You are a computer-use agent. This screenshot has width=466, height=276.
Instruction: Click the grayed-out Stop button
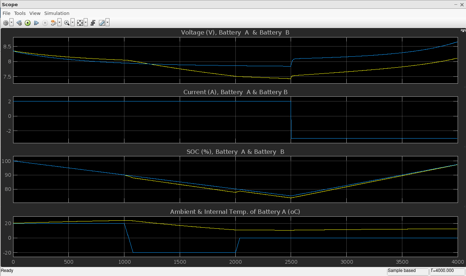(45, 23)
